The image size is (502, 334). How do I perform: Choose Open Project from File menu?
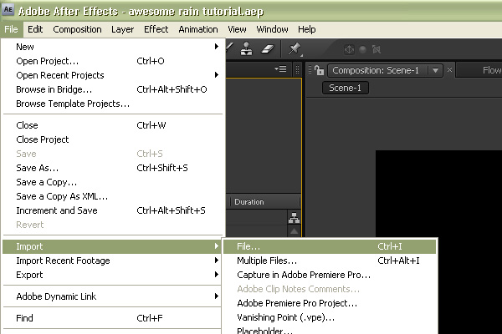click(x=112, y=61)
